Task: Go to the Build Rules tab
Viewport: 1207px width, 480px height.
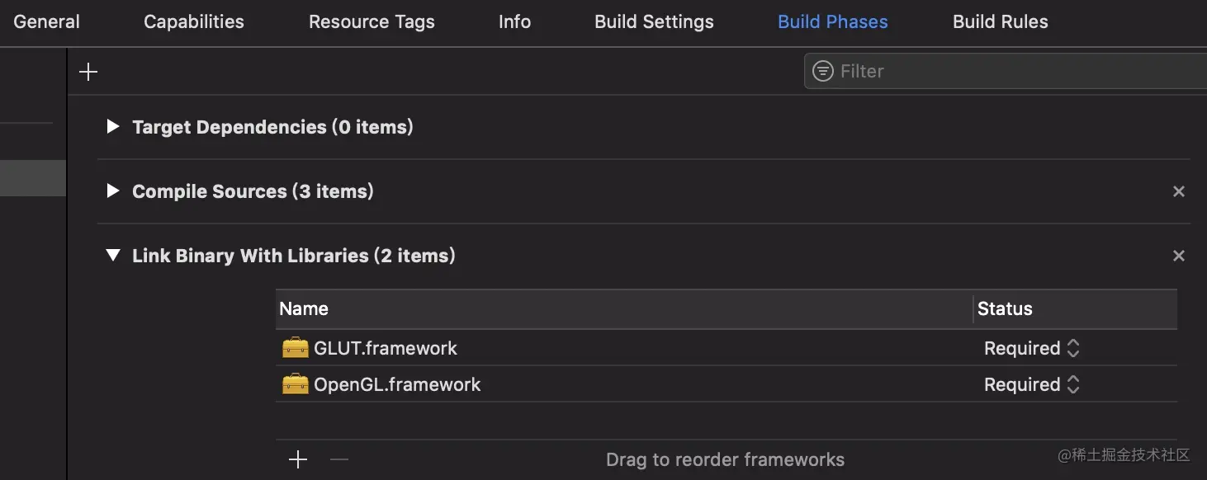Action: pyautogui.click(x=1000, y=22)
